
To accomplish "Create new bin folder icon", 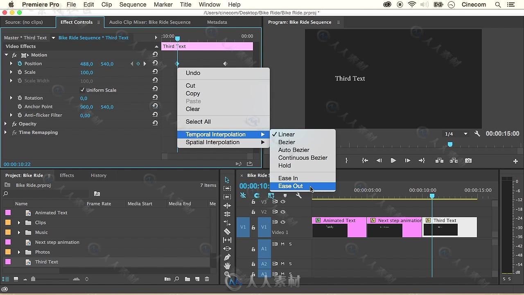I will [x=187, y=279].
